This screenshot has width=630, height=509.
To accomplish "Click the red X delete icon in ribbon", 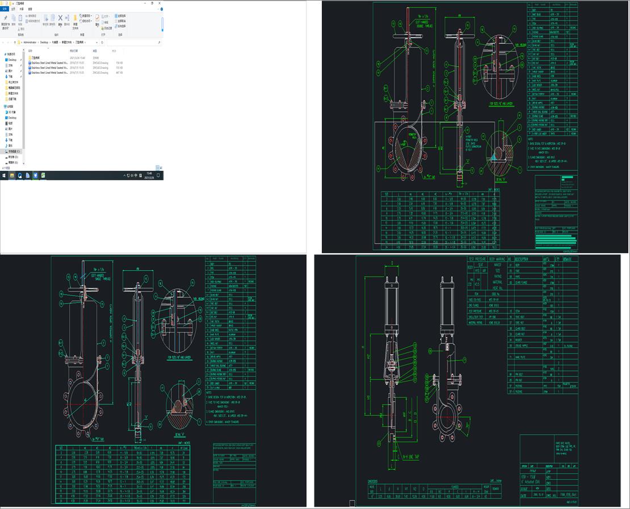I will 60,18.
